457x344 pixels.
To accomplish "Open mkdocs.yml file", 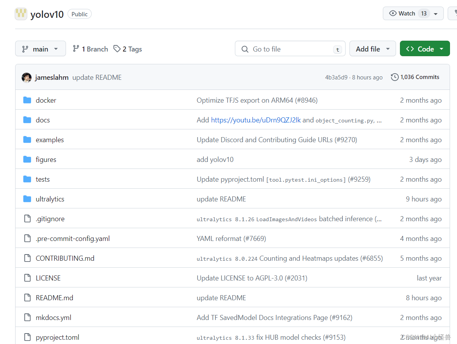I will [x=53, y=318].
